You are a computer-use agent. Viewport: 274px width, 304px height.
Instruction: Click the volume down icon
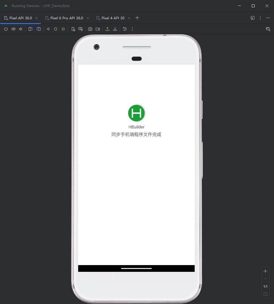pyautogui.click(x=20, y=29)
